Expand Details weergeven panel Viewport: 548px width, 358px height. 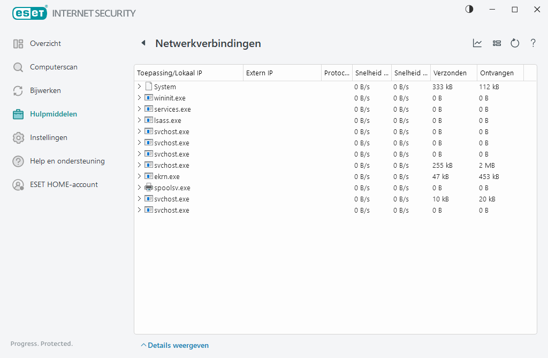tap(174, 346)
